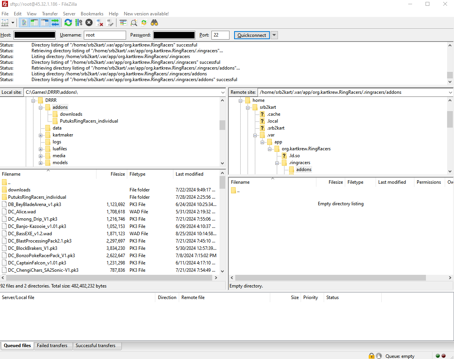
Task: Open the View menu
Action: coord(32,13)
